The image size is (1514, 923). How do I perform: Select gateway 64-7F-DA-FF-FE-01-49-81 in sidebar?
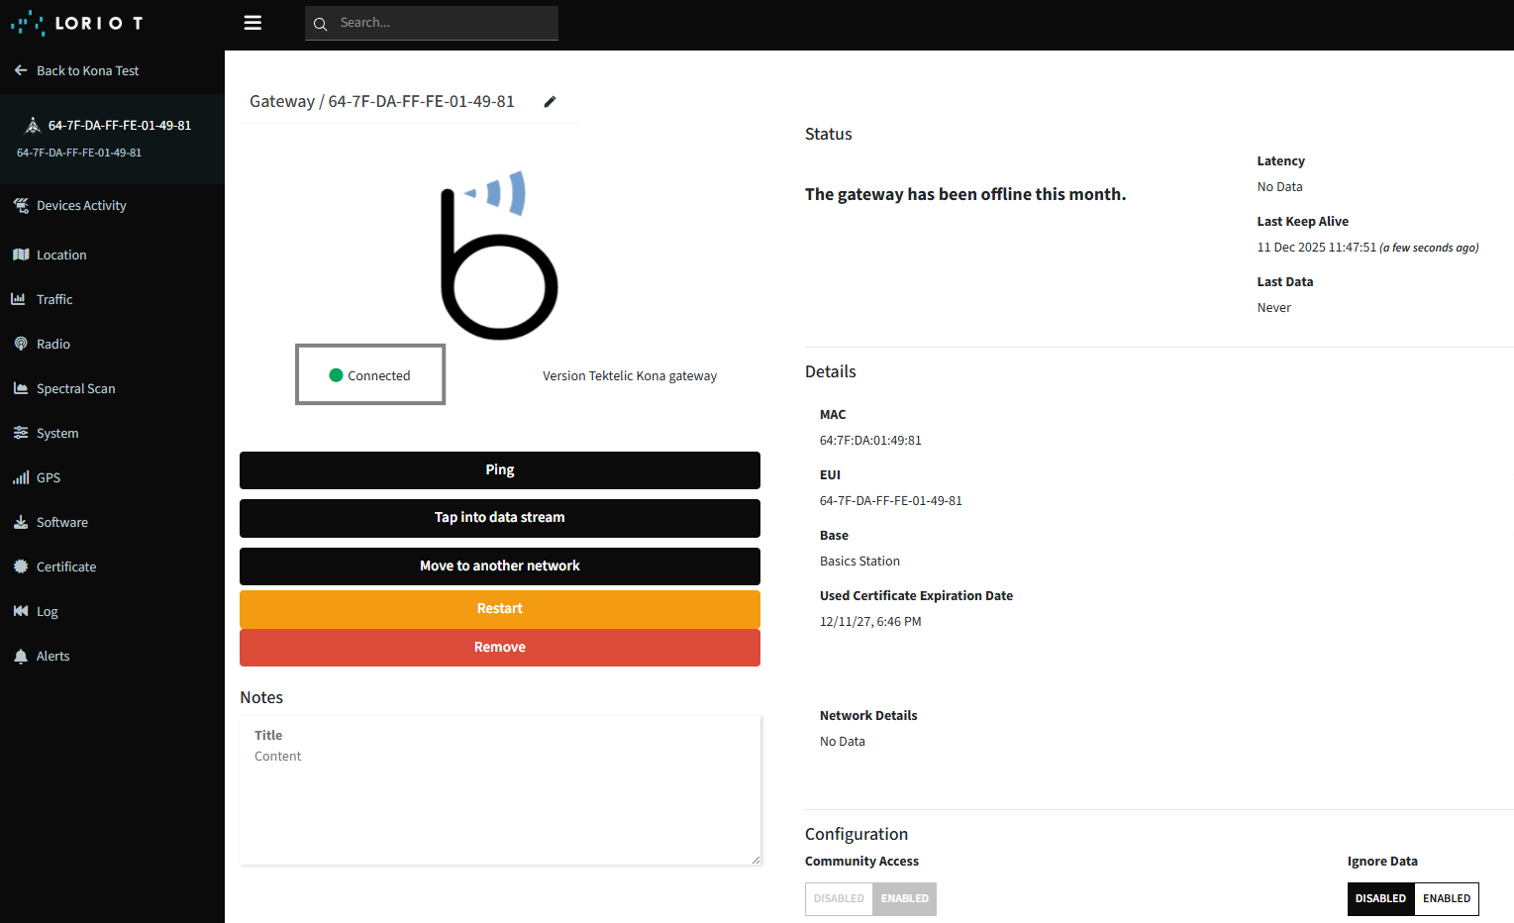[x=112, y=125]
